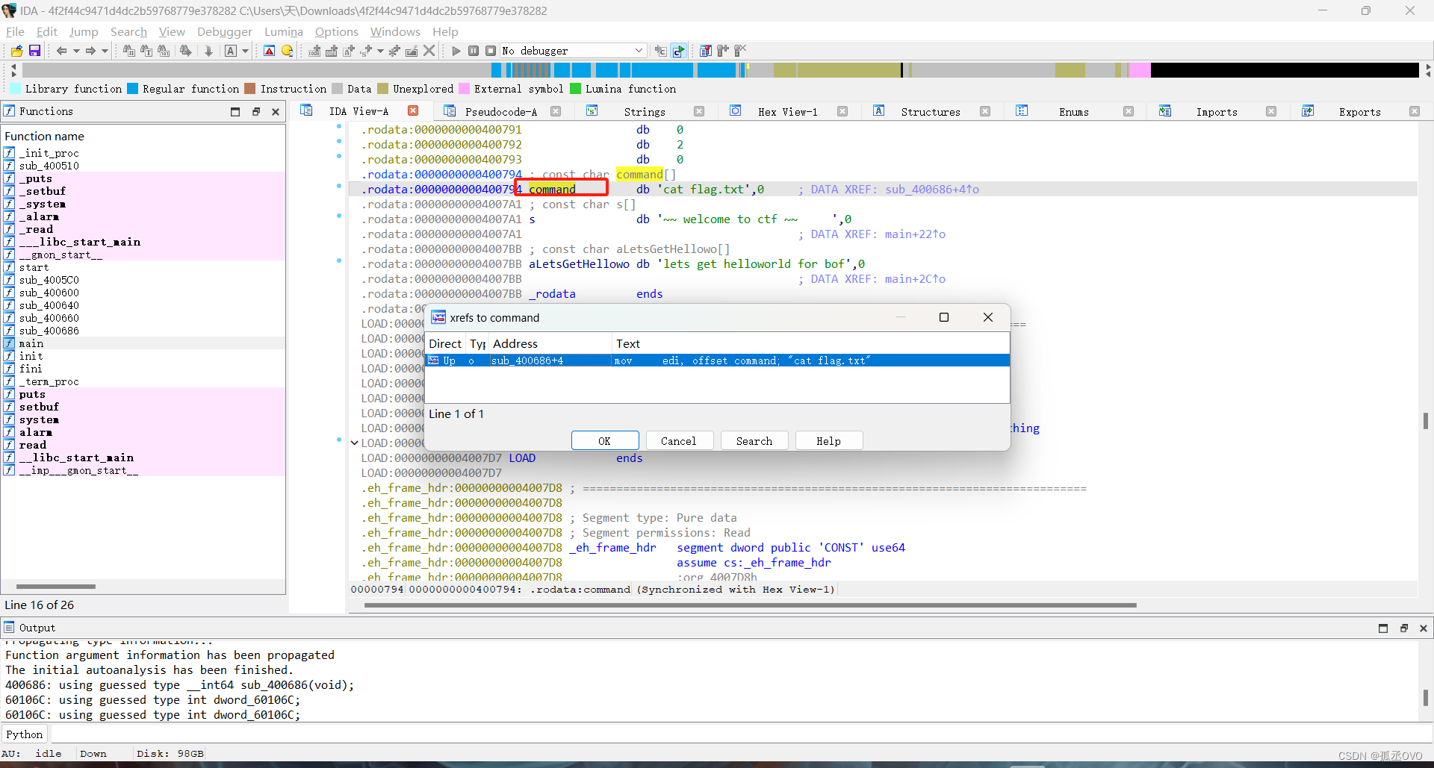Switch to the Pseudocode-A tab
Screen dimensions: 1434x768
pyautogui.click(x=499, y=111)
